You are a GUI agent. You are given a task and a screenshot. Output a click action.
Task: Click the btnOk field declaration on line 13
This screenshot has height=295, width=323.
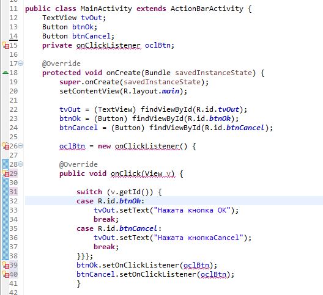83,27
